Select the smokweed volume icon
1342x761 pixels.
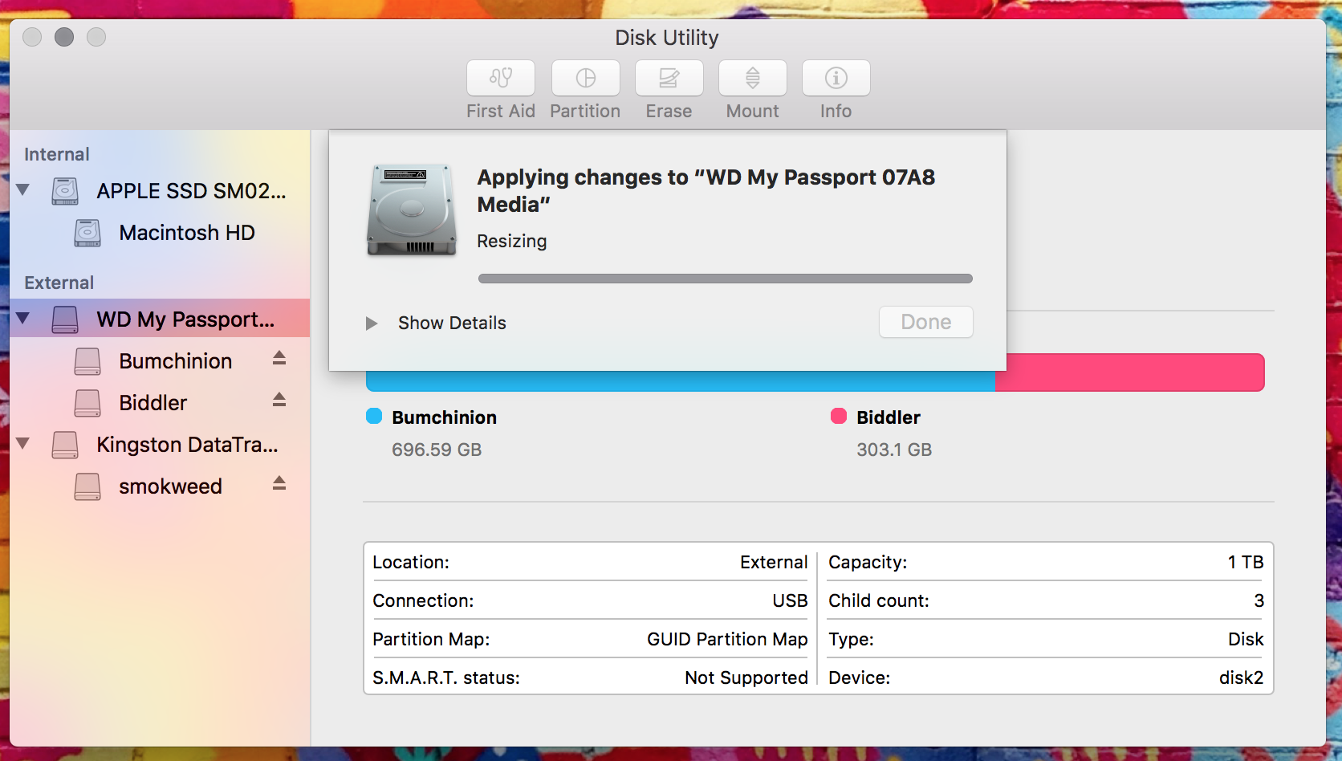(x=88, y=486)
